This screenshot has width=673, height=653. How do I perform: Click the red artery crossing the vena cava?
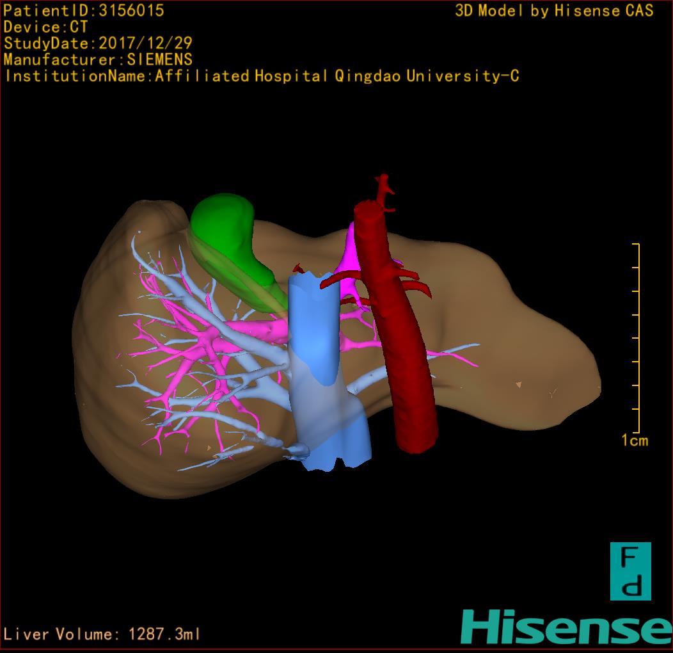pos(333,280)
